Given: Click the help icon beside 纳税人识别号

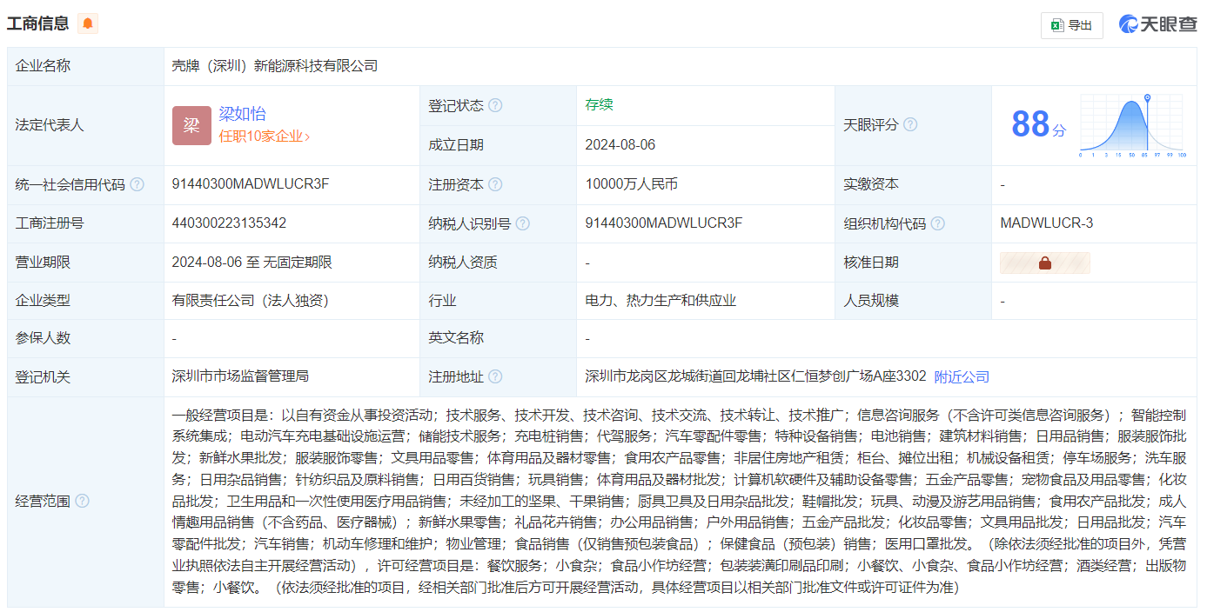Looking at the screenshot, I should pos(522,223).
